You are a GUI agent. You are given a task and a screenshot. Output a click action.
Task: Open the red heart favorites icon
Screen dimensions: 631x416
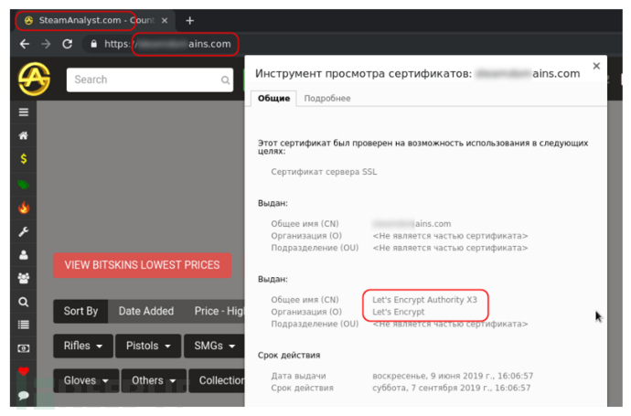(24, 371)
